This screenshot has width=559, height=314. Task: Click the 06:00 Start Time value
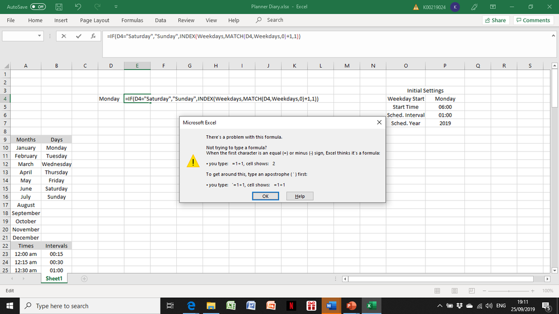(x=445, y=107)
